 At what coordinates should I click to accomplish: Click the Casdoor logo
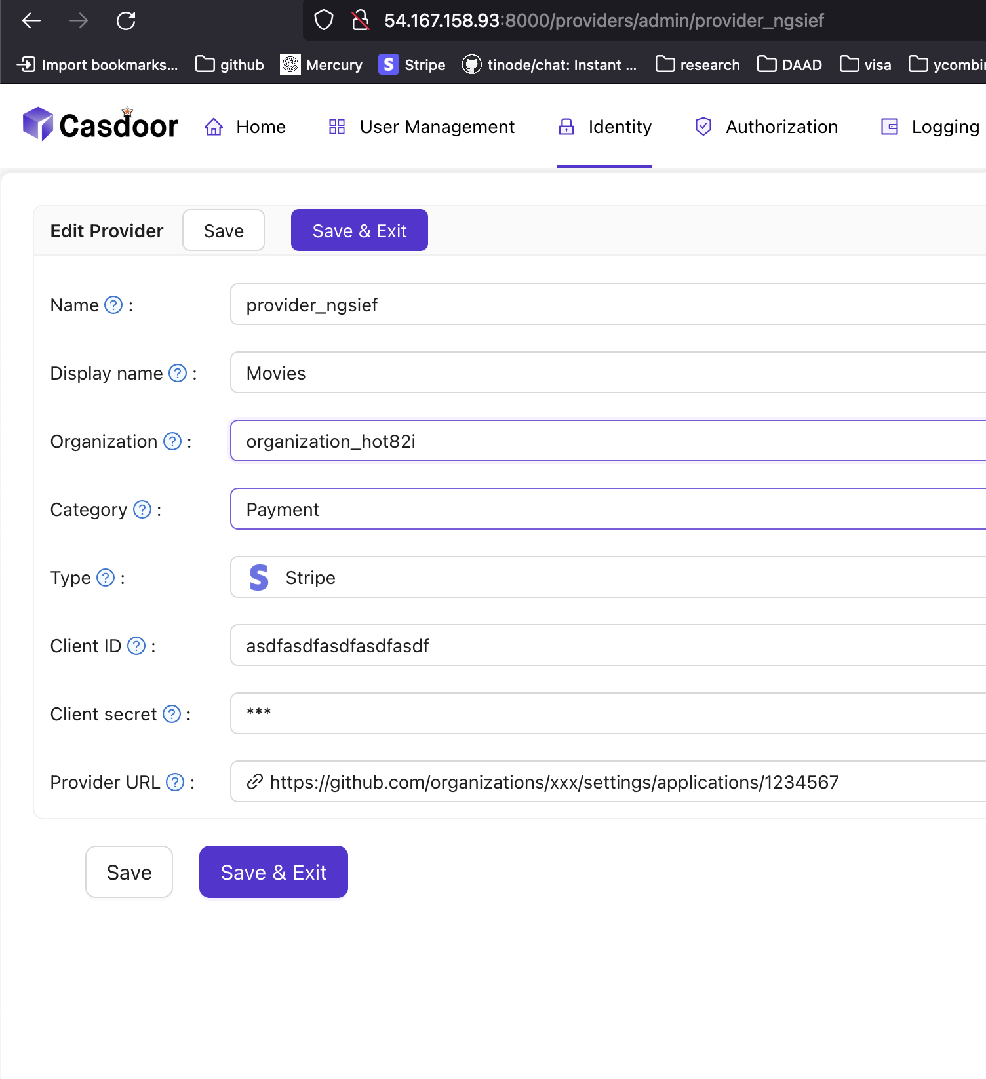click(100, 125)
